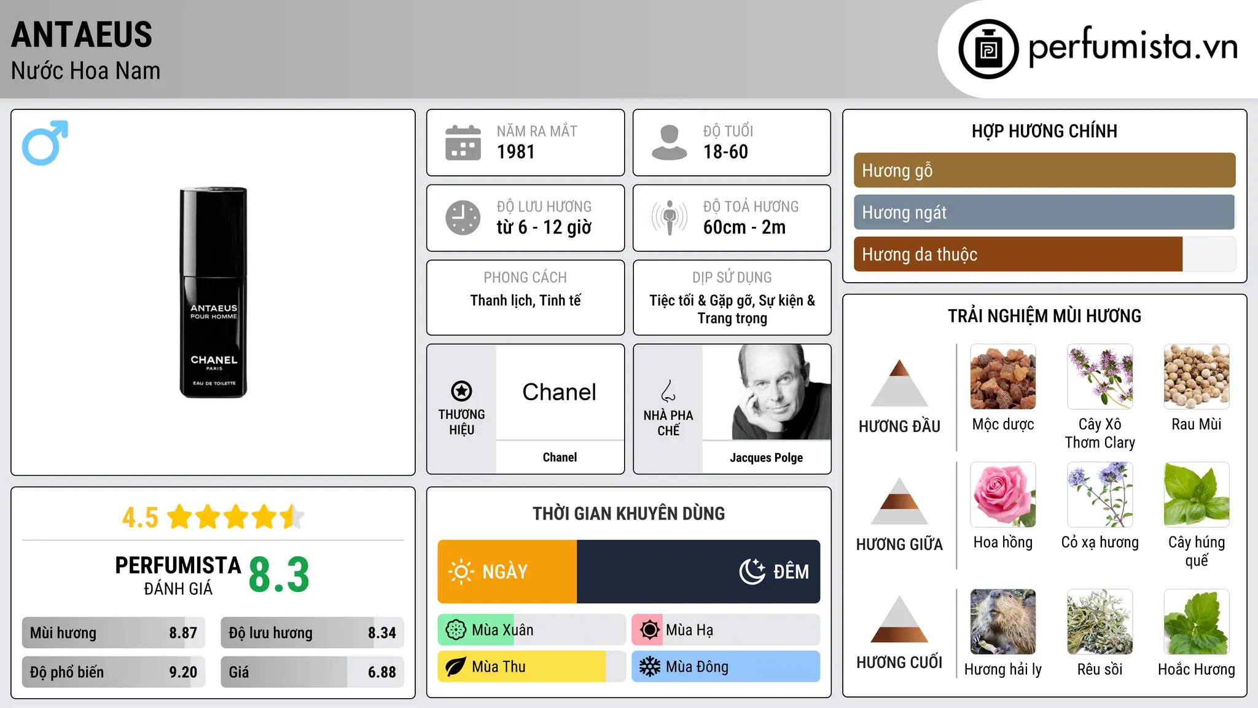Select the Hoa hồng note image
Image resolution: width=1258 pixels, height=708 pixels.
coord(1003,495)
